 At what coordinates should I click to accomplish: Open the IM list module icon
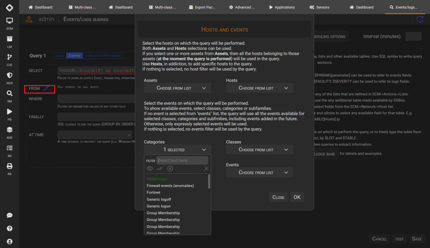coord(9,148)
